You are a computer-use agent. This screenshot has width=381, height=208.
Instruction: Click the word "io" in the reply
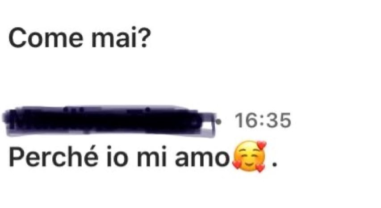(x=117, y=157)
